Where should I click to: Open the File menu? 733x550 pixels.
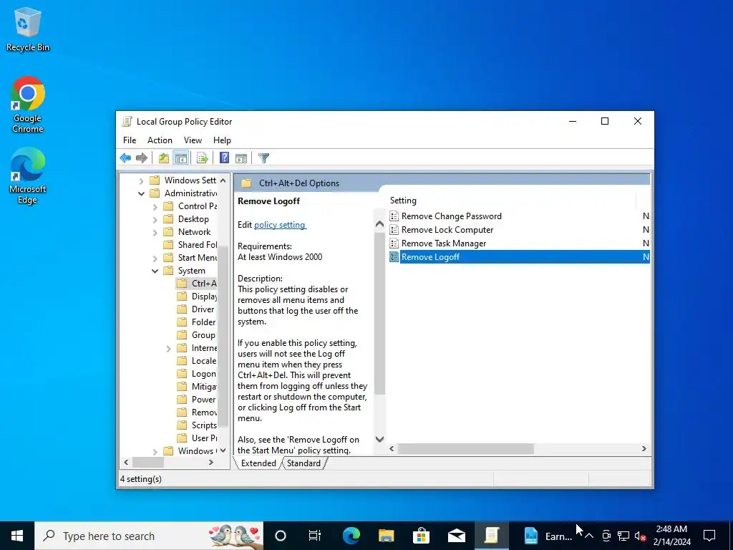point(130,140)
